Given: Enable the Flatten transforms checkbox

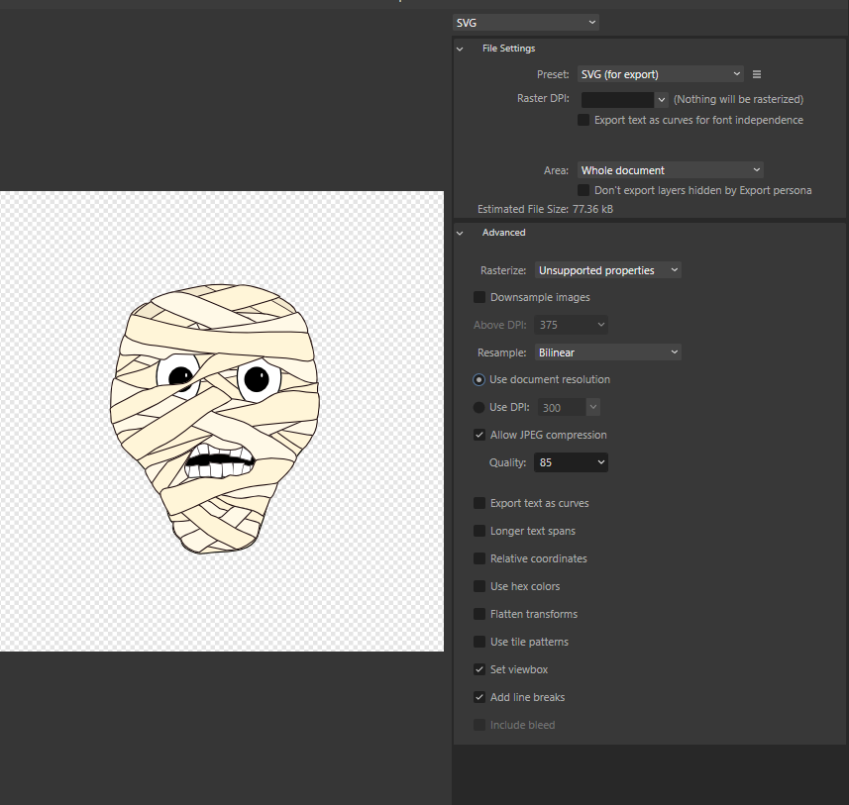Looking at the screenshot, I should (x=479, y=614).
